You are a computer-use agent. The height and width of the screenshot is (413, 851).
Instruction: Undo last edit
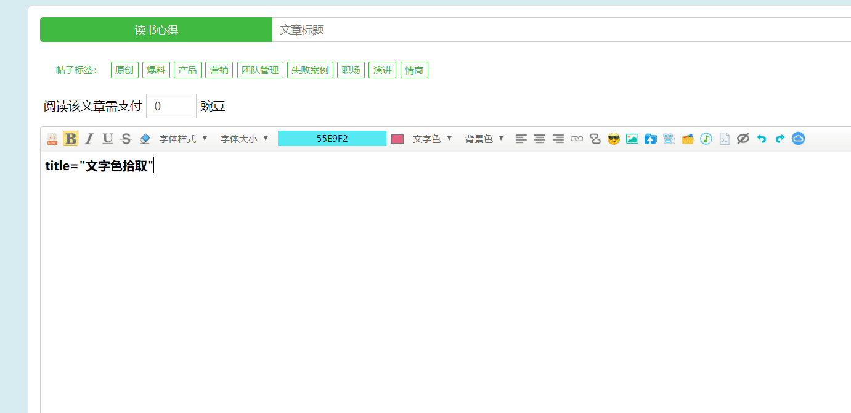tap(762, 139)
